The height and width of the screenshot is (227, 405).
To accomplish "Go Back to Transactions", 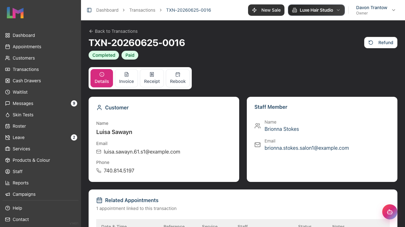I will click(113, 31).
